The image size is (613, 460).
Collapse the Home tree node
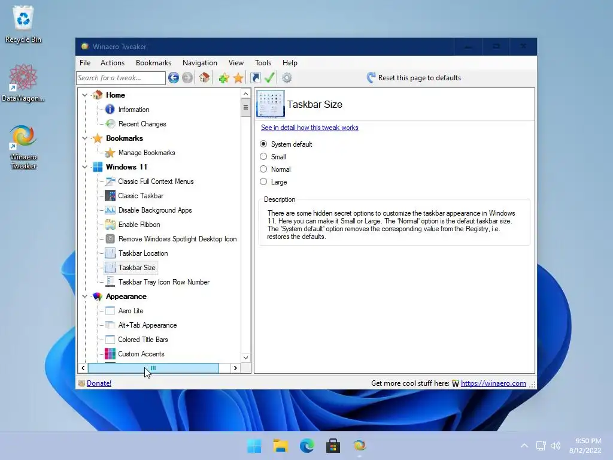tap(85, 95)
